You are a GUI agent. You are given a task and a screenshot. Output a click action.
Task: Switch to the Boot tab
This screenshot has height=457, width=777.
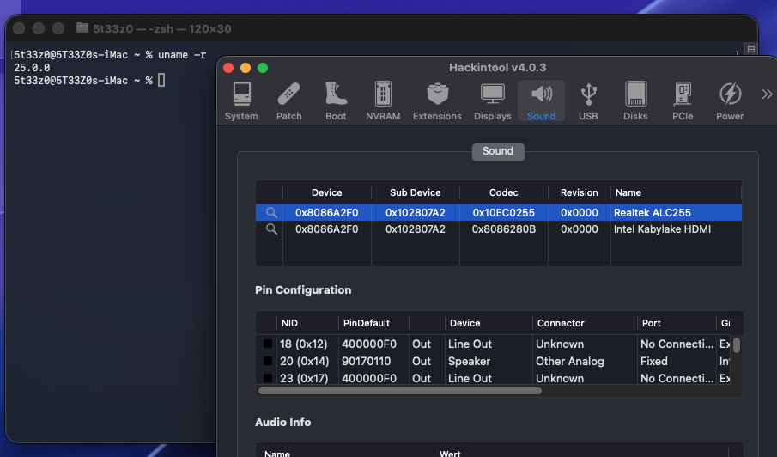(x=336, y=101)
